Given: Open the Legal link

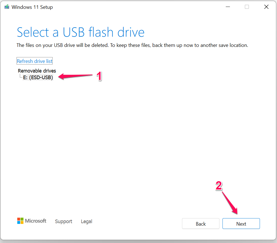Looking at the screenshot, I should [86, 221].
